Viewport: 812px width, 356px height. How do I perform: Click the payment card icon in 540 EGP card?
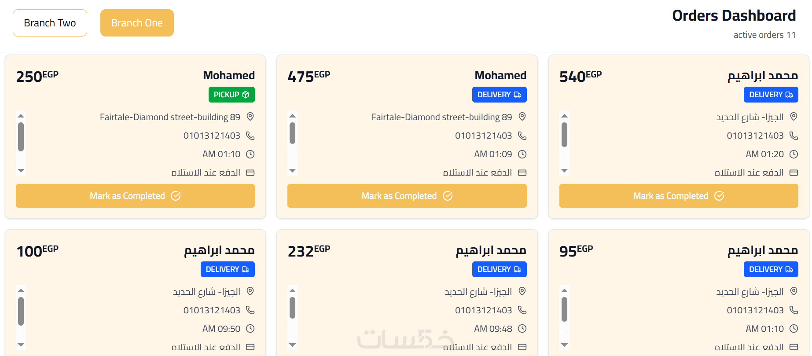794,172
